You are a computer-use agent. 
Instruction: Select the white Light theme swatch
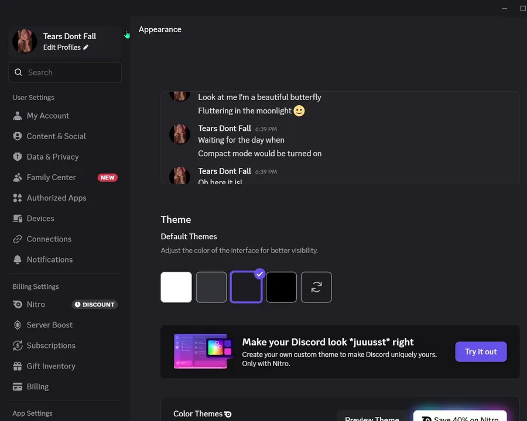(x=176, y=287)
